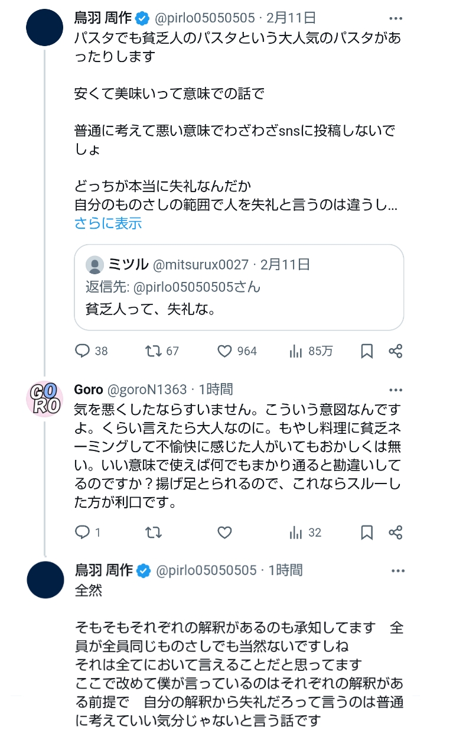Image resolution: width=453 pixels, height=743 pixels.
Task: Share Goro's reply
Action: pyautogui.click(x=396, y=533)
